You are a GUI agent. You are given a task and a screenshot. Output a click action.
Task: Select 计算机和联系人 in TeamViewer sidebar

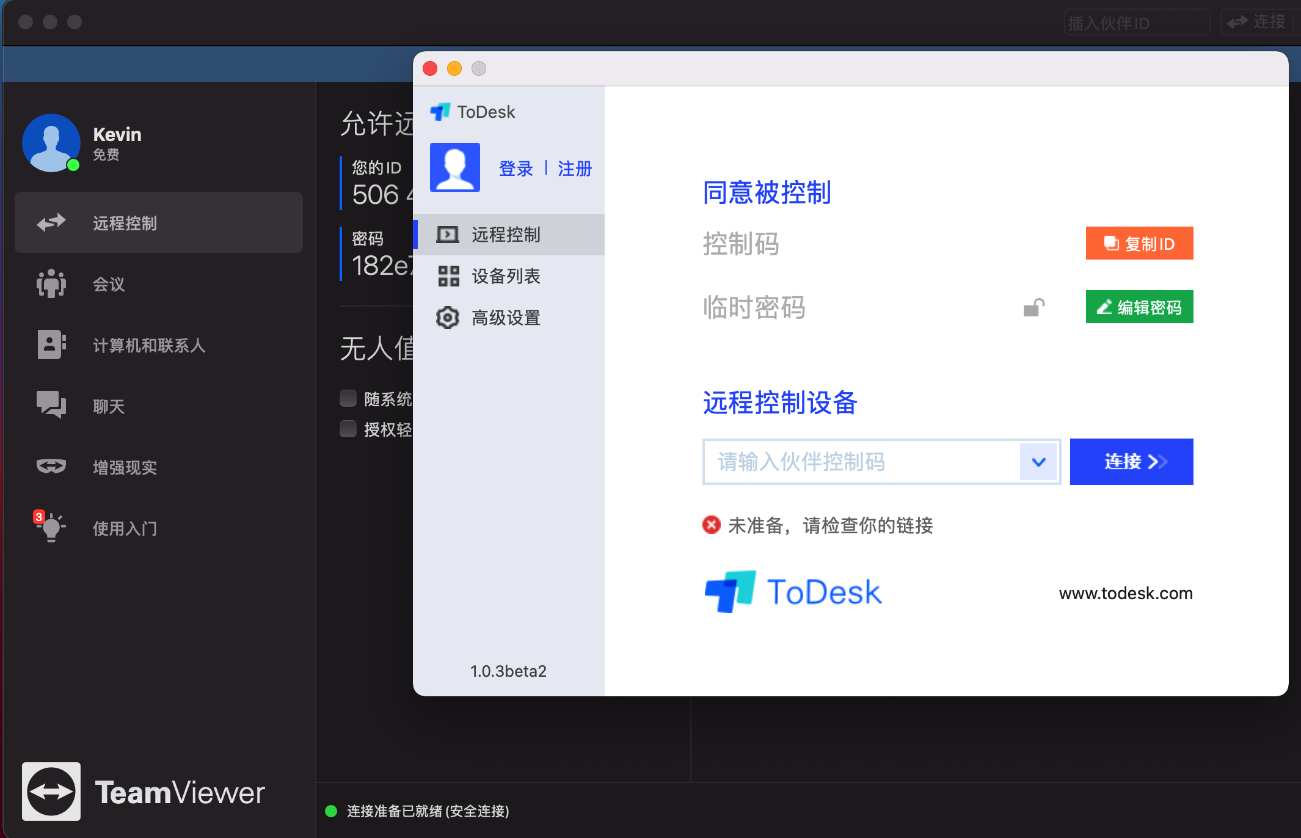coord(159,344)
